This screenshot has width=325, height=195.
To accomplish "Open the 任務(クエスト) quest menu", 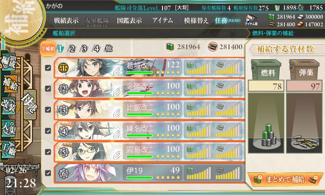I will (x=227, y=20).
